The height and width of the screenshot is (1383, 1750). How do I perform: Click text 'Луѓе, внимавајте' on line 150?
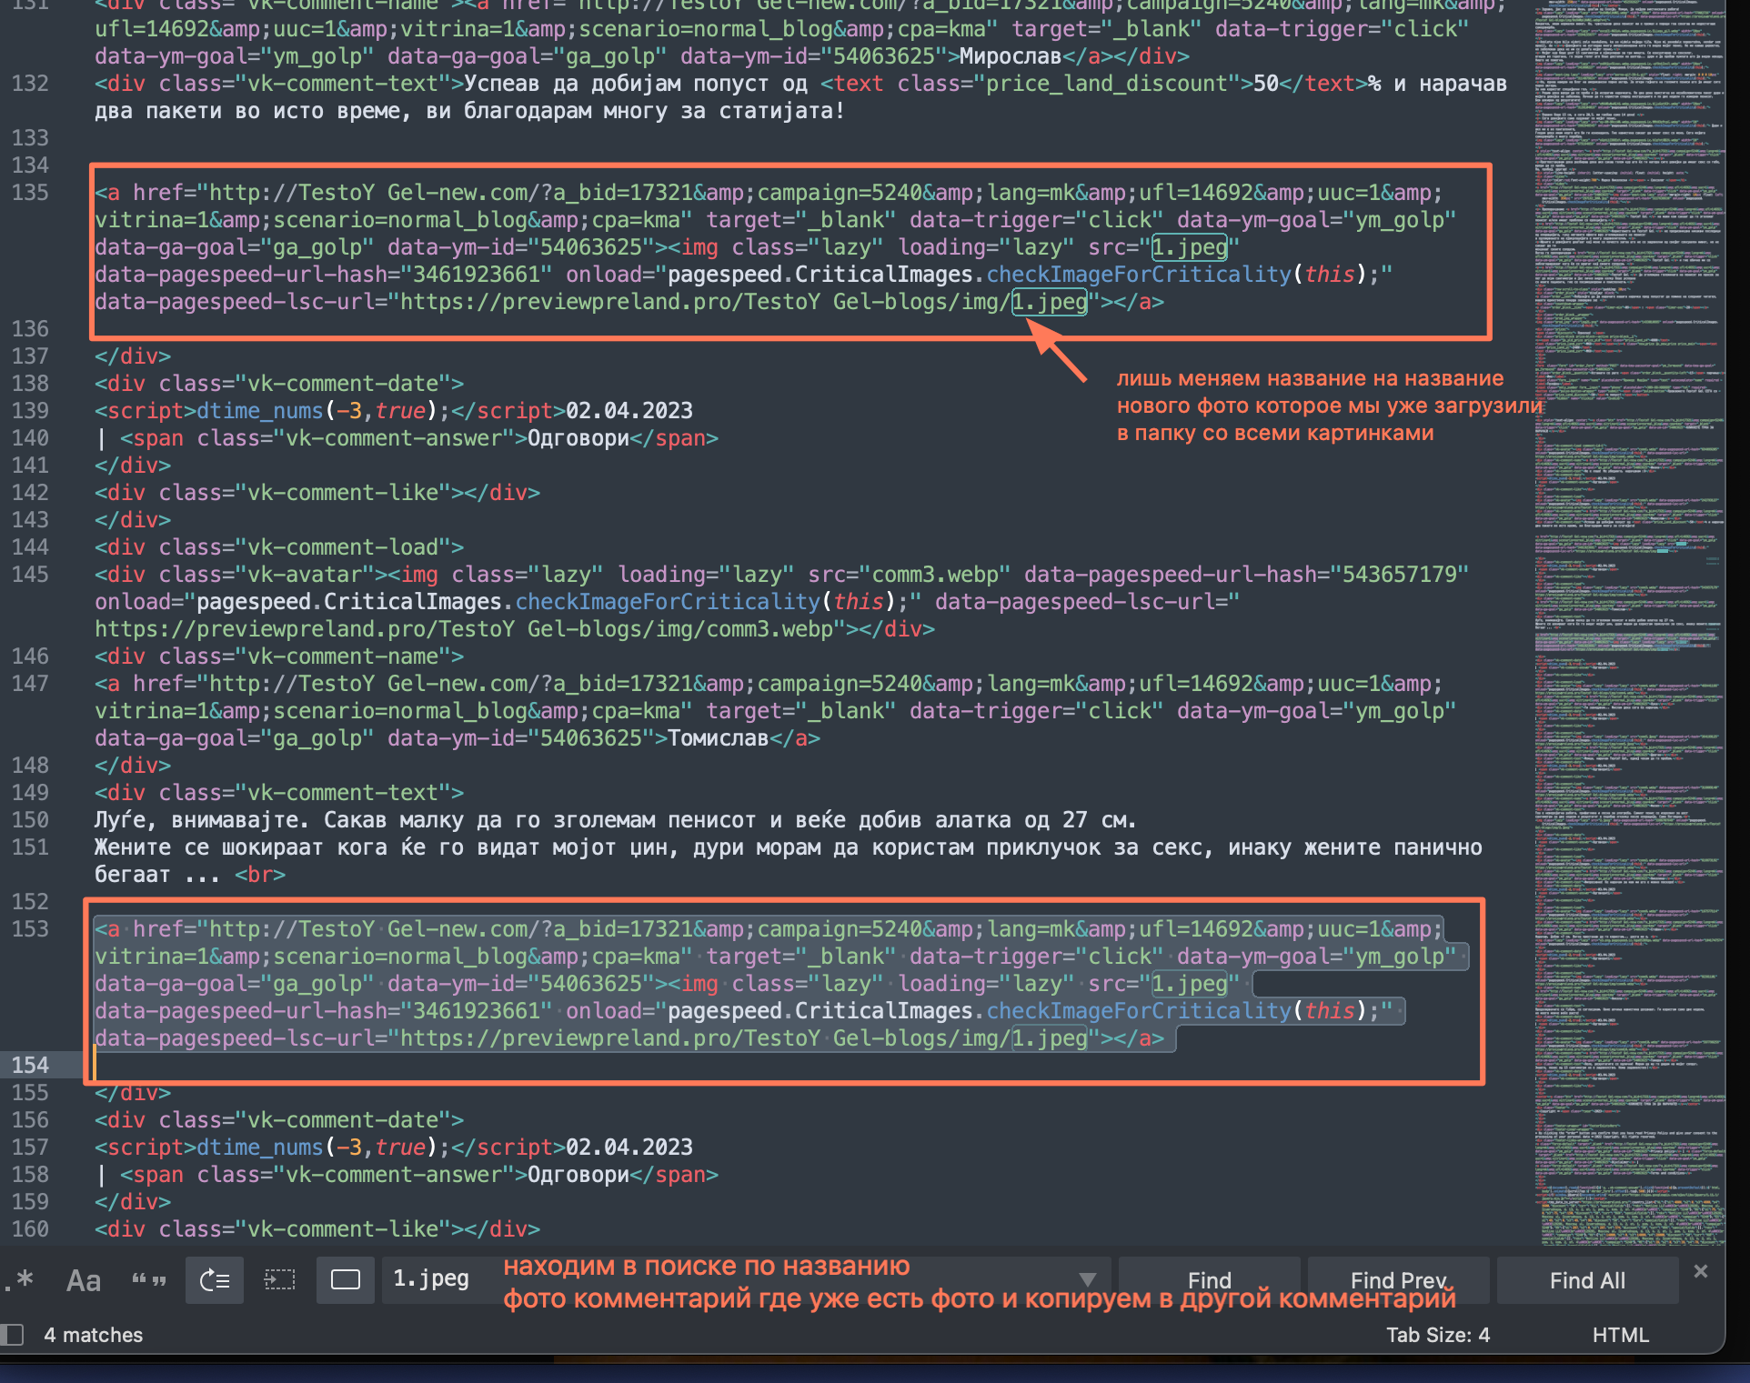click(197, 820)
